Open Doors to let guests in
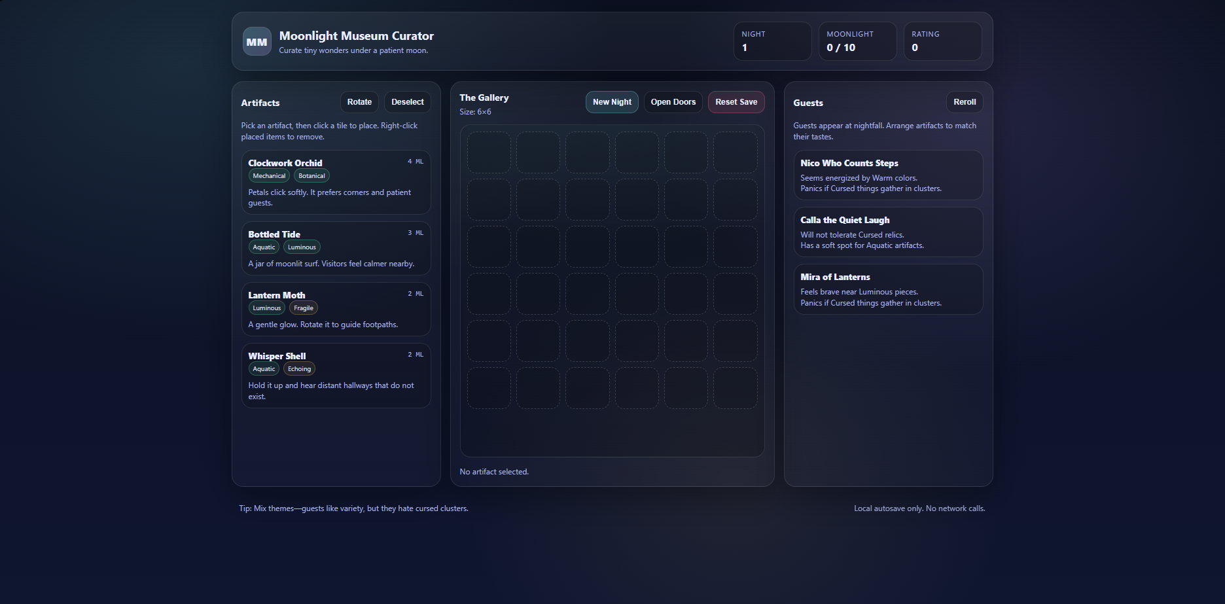The height and width of the screenshot is (604, 1225). (673, 101)
